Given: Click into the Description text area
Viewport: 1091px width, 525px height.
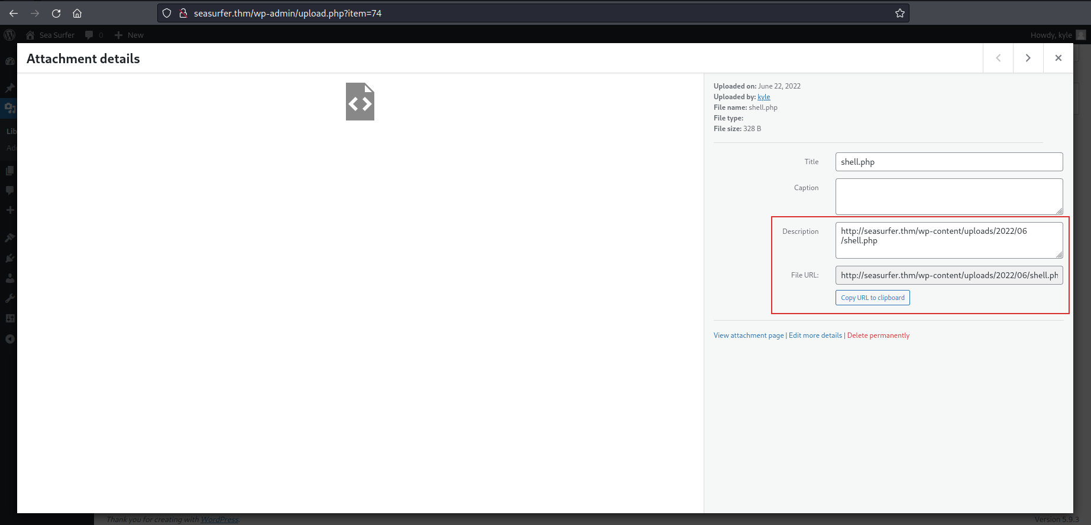Looking at the screenshot, I should pos(948,240).
